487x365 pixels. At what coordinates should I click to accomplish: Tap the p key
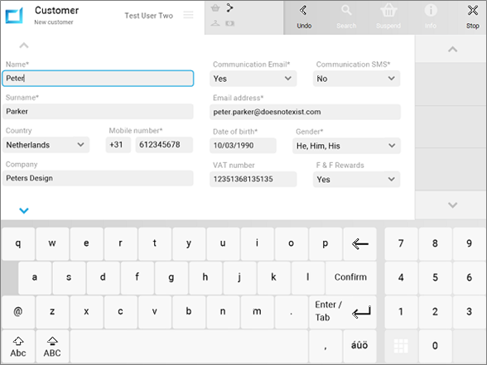pos(325,243)
